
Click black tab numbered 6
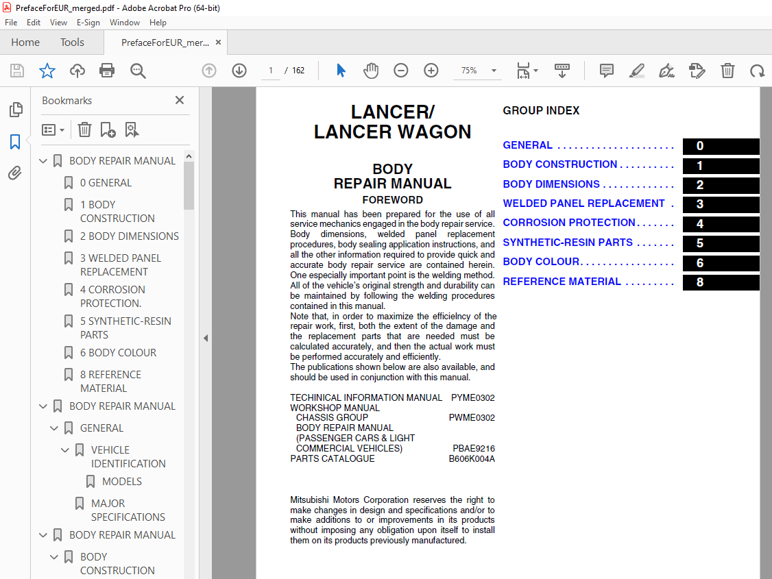(721, 263)
